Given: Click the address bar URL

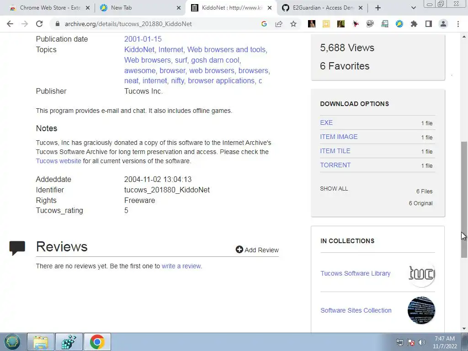Looking at the screenshot, I should coord(128,24).
